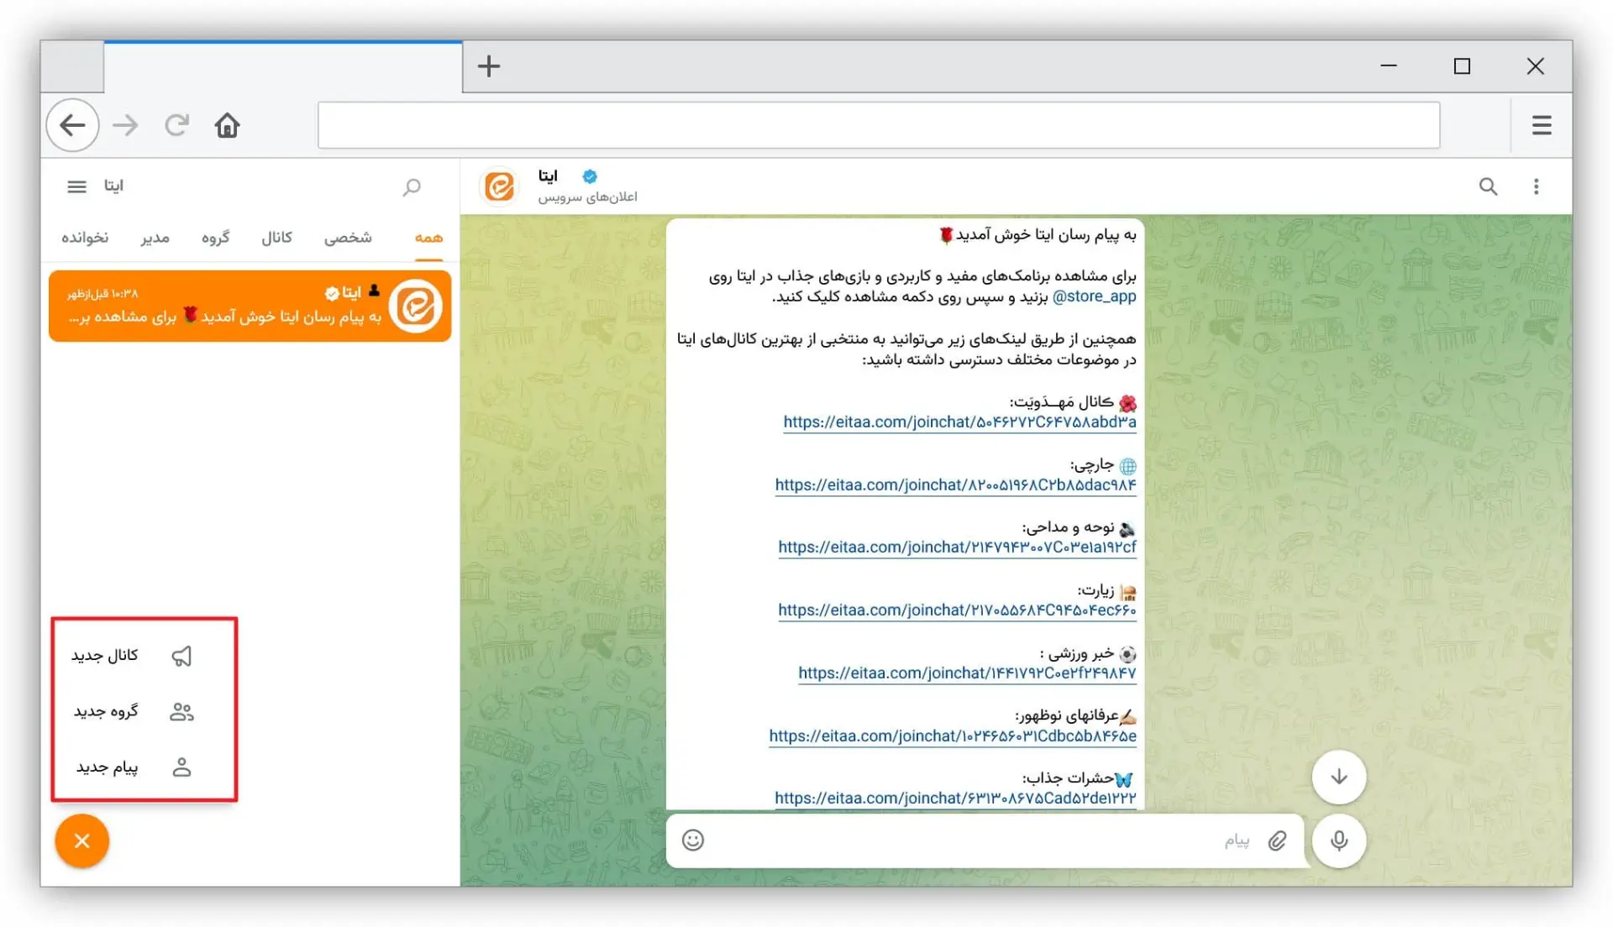The image size is (1613, 927).
Task: Open the ایتا chat in the chat list
Action: pyautogui.click(x=250, y=306)
